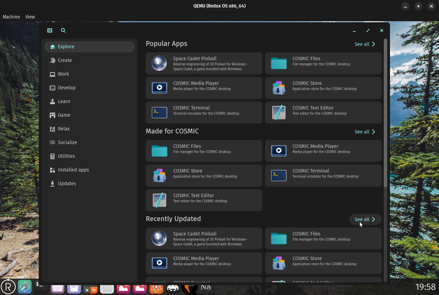The width and height of the screenshot is (439, 295).
Task: Click the Socialize chat icon
Action: click(52, 143)
